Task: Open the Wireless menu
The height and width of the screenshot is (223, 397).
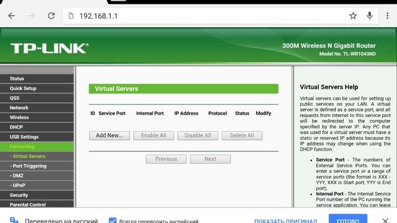Action: [x=37, y=117]
